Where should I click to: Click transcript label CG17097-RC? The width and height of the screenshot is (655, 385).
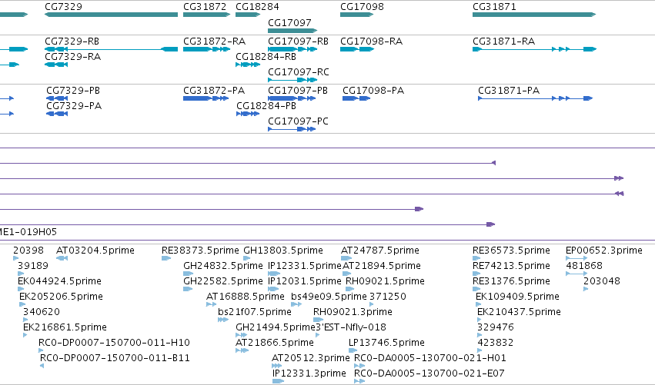pyautogui.click(x=299, y=72)
